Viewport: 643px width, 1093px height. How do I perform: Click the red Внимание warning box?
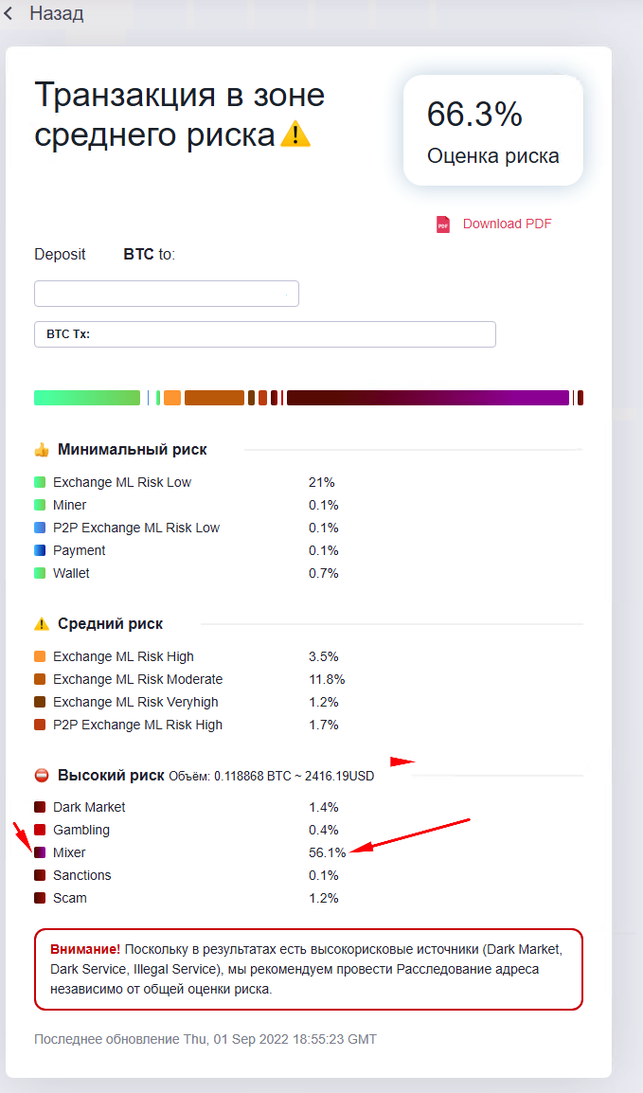[309, 969]
